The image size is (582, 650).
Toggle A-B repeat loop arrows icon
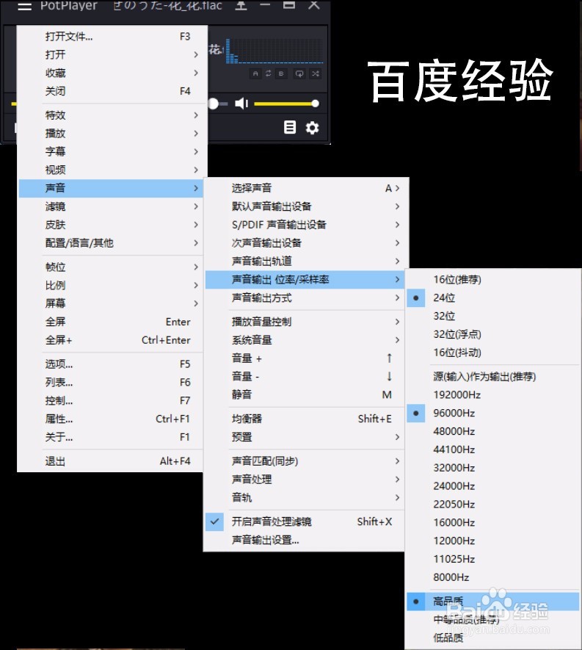269,73
